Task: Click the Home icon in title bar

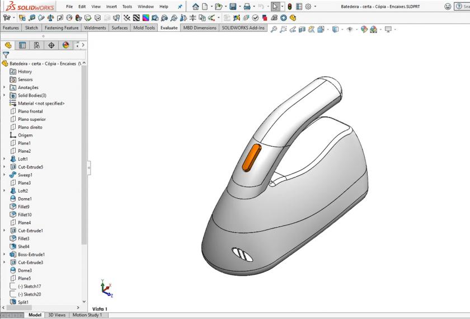Action: 195,7
